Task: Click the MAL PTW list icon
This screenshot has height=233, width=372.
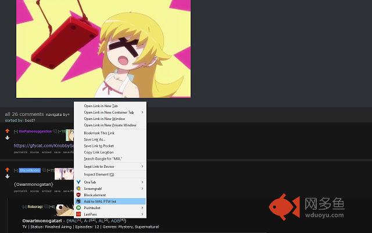Action: pos(78,202)
